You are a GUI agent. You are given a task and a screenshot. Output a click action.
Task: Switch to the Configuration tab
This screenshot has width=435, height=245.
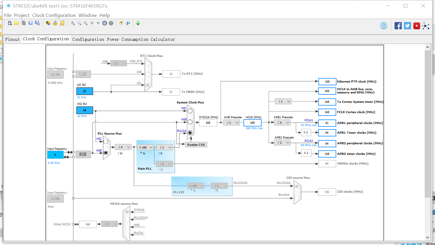click(x=88, y=39)
